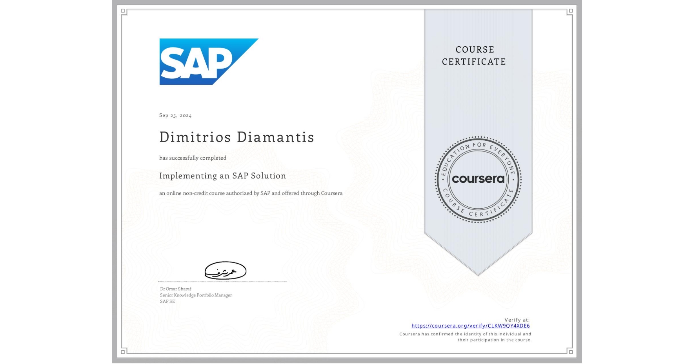Click the 'Verify at:' label text

coord(516,319)
